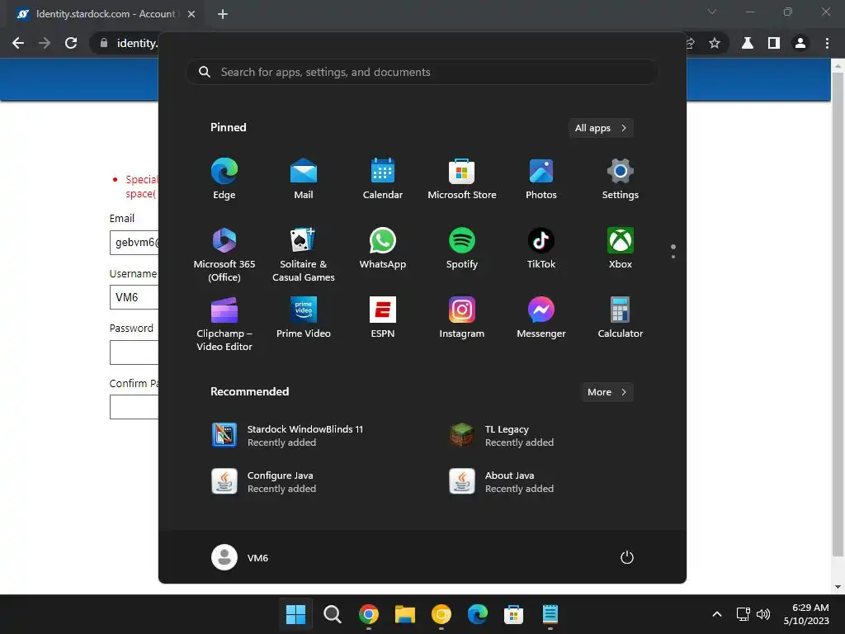
Task: Open network status in system tray
Action: coord(744,614)
